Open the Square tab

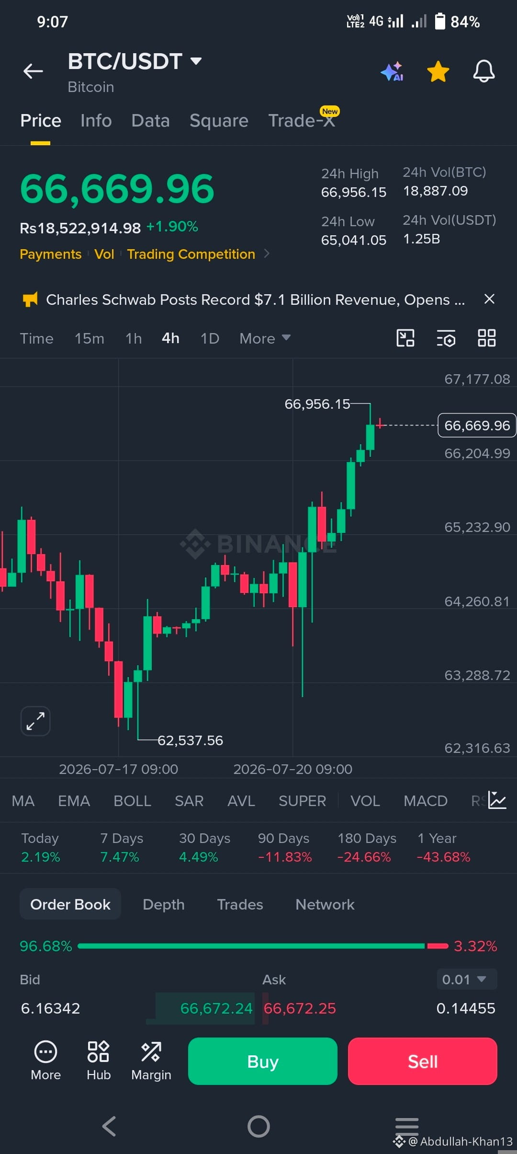[x=219, y=121]
